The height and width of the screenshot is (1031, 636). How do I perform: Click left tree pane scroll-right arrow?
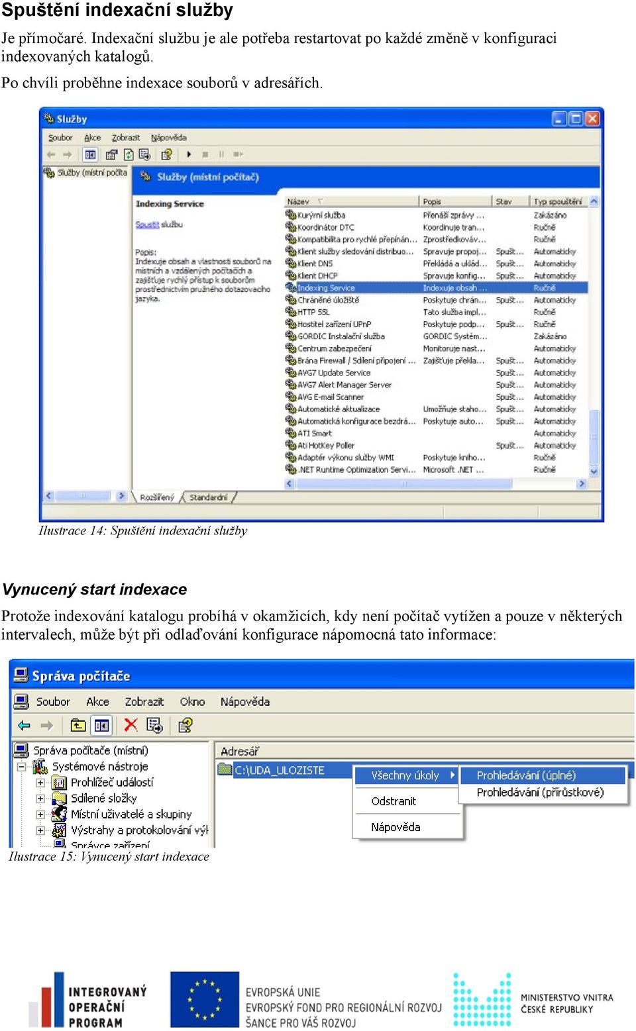(x=121, y=495)
